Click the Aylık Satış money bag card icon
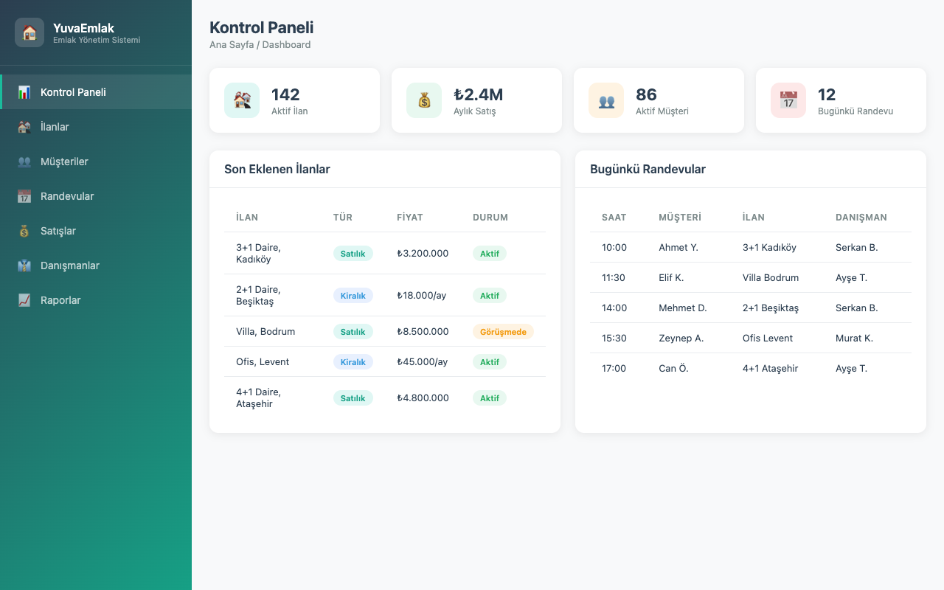 [x=424, y=100]
